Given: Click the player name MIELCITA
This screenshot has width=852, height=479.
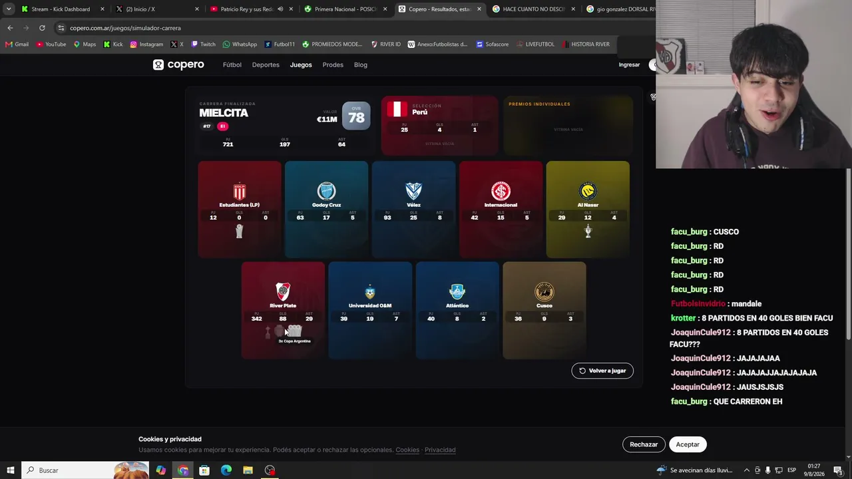Looking at the screenshot, I should pos(224,113).
